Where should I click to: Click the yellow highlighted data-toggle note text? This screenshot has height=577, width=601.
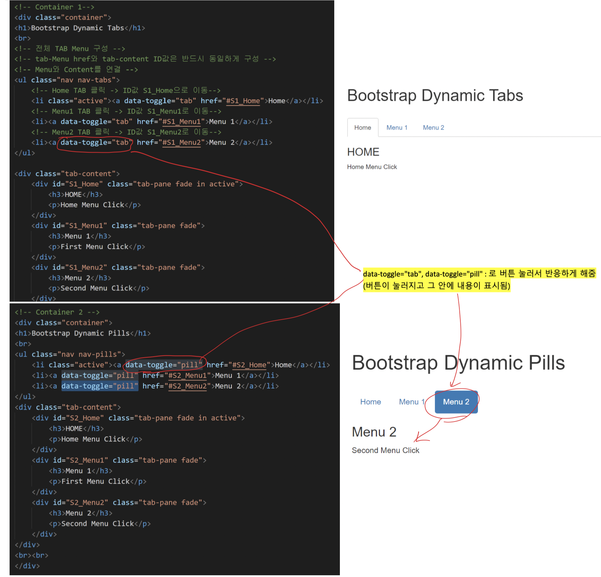coord(479,280)
